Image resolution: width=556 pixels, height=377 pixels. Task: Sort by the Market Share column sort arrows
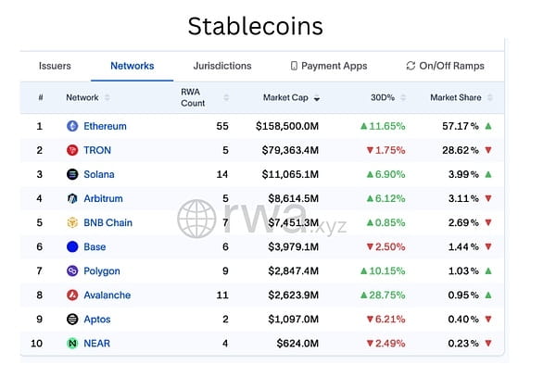489,97
